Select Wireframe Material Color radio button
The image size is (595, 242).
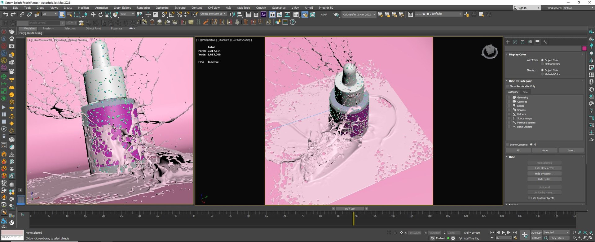click(542, 64)
